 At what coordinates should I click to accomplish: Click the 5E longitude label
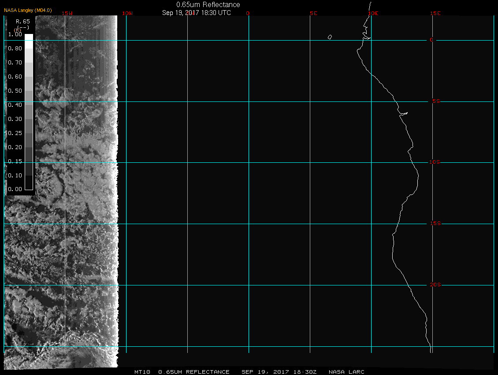tap(313, 13)
